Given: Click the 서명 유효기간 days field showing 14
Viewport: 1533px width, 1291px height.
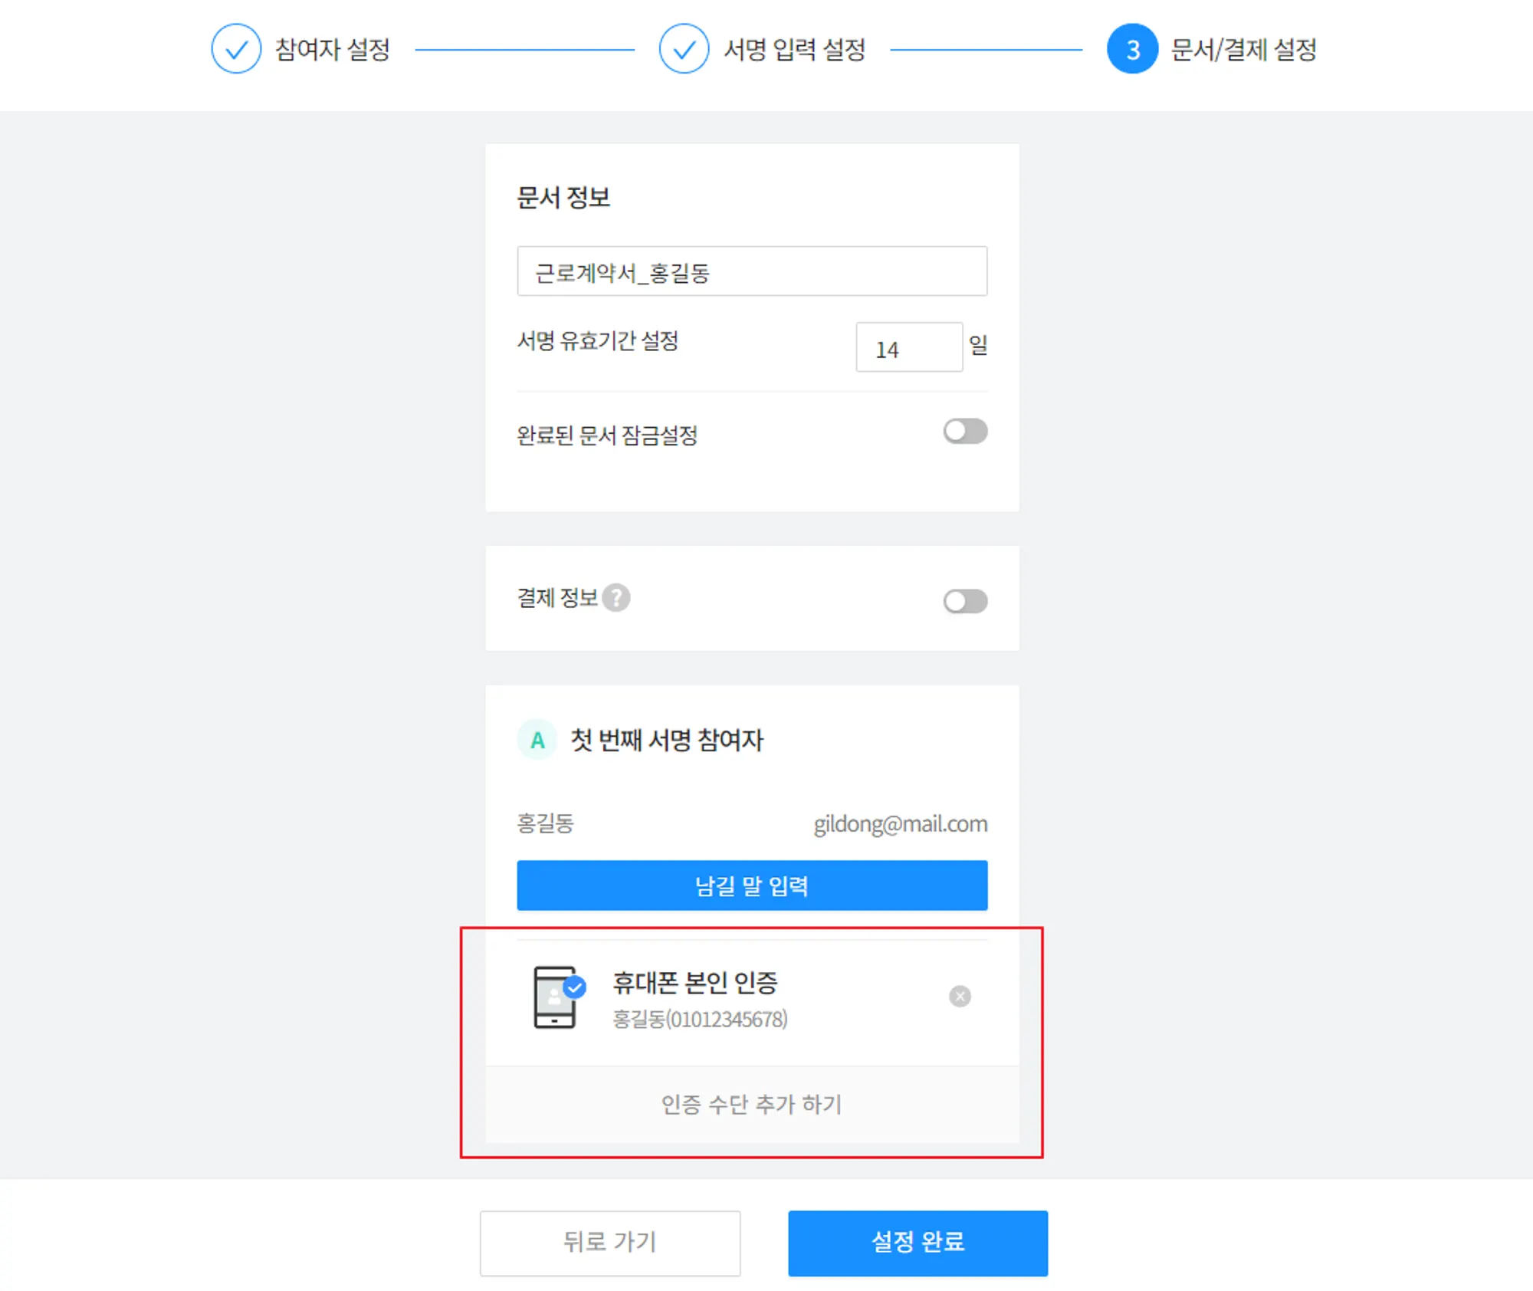Looking at the screenshot, I should tap(909, 347).
